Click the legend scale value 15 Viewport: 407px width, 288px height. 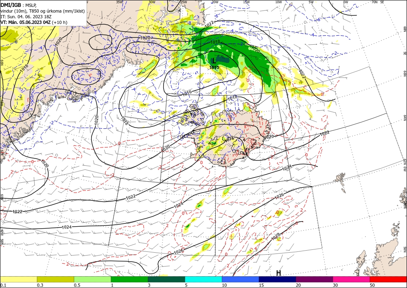click(x=261, y=285)
